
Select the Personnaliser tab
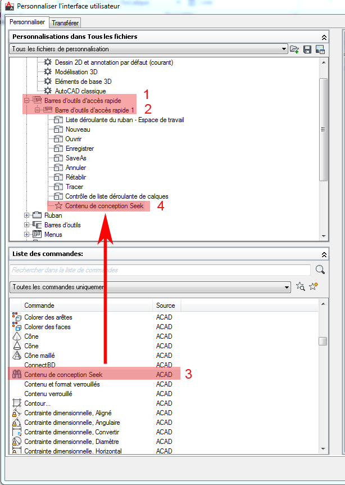(28, 23)
